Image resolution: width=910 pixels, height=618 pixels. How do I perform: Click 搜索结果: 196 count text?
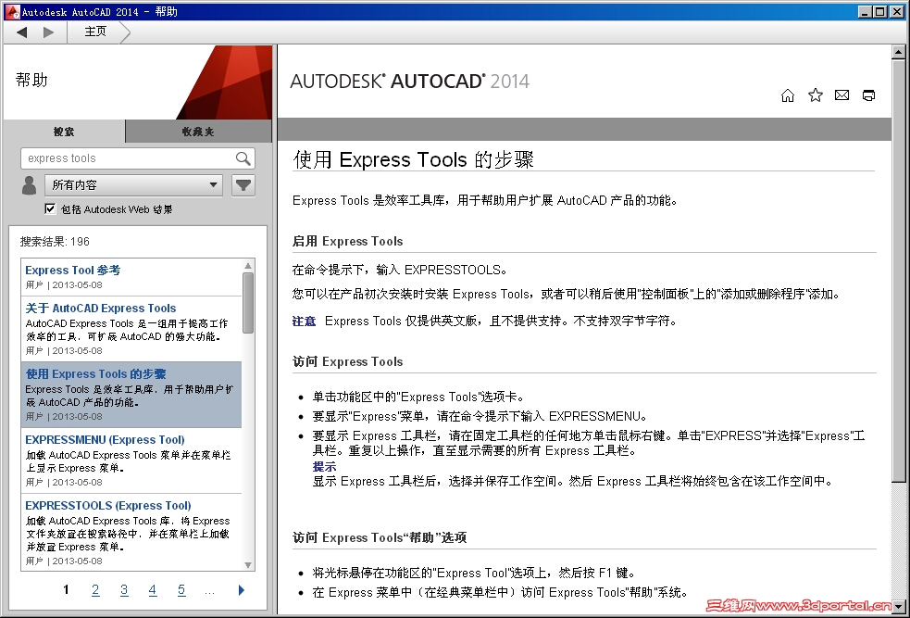click(55, 241)
